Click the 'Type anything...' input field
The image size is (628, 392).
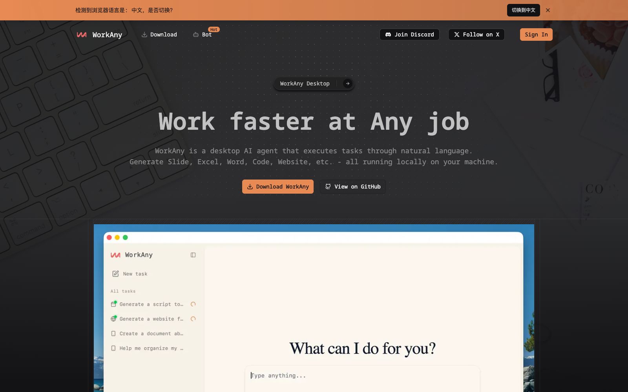(x=362, y=379)
